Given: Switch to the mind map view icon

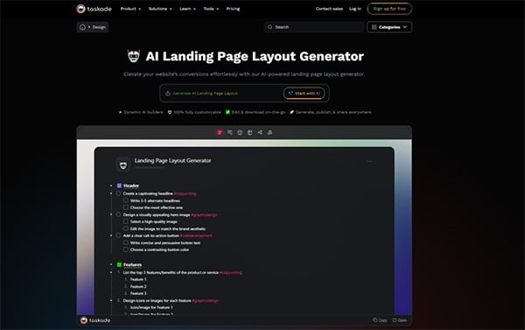Looking at the screenshot, I should (x=230, y=133).
